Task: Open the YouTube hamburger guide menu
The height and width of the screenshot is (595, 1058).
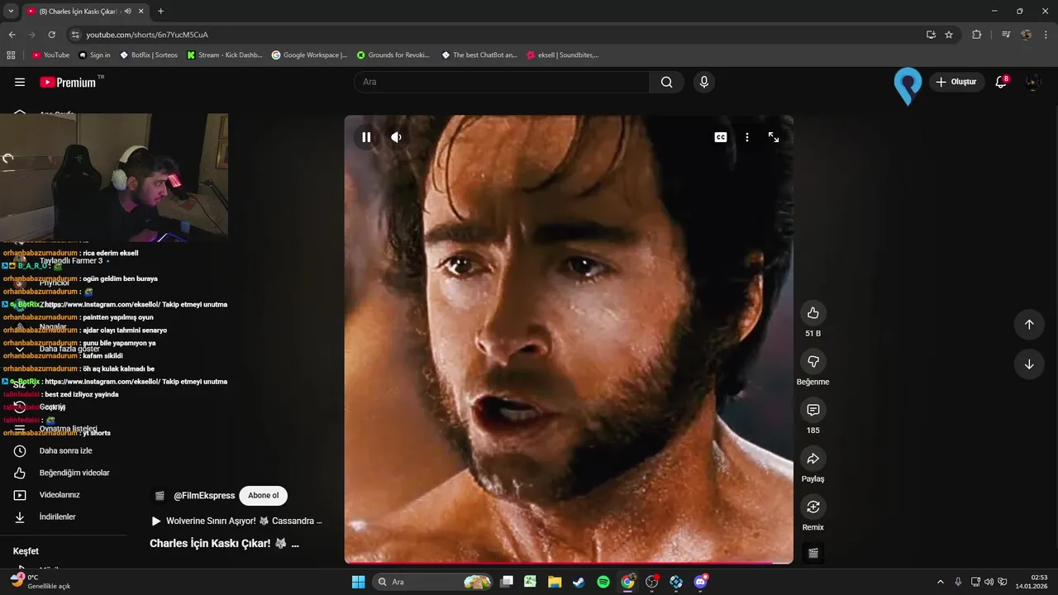Action: coord(20,82)
